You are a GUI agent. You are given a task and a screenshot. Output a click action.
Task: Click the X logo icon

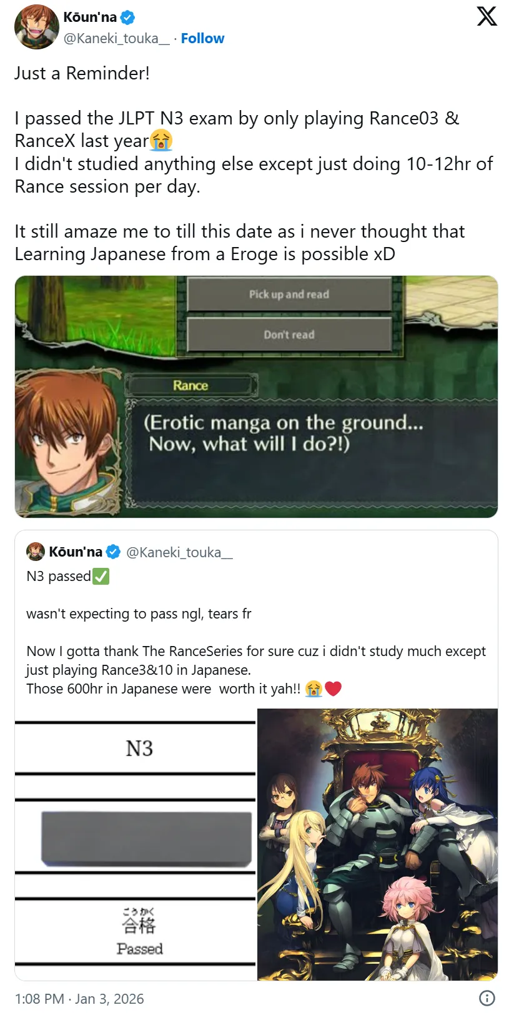pos(487,16)
